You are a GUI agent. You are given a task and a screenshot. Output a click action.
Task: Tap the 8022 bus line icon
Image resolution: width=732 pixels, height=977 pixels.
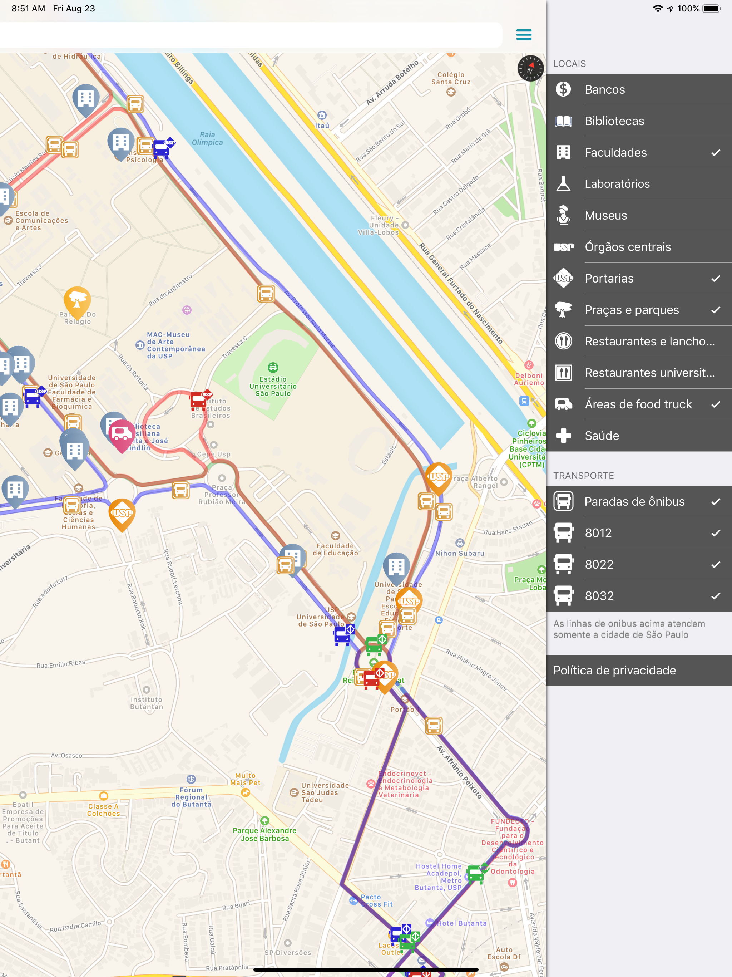(x=563, y=564)
